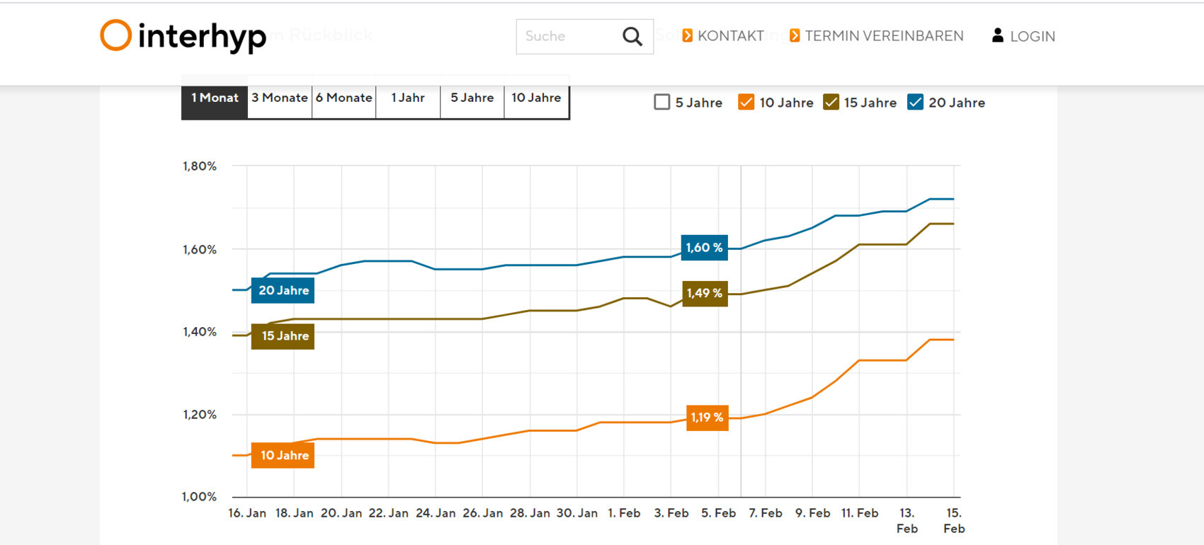Switch to the 6 Monate tab

[x=344, y=98]
